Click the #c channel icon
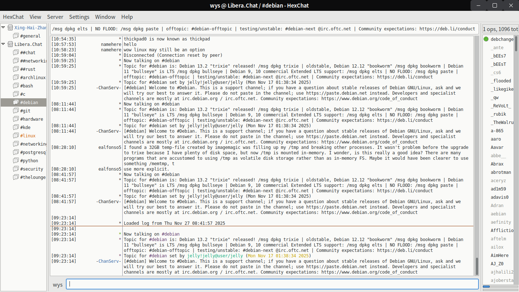The height and width of the screenshot is (292, 519). (x=16, y=94)
